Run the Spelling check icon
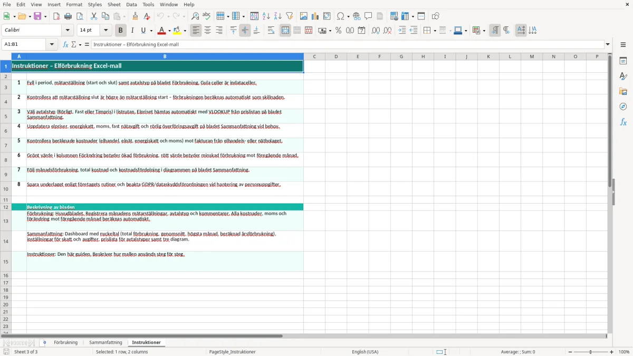The width and height of the screenshot is (633, 356). coord(207,16)
